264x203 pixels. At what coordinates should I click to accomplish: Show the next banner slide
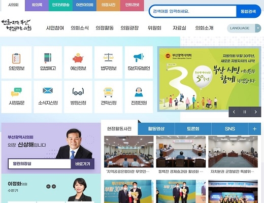[x=255, y=112]
